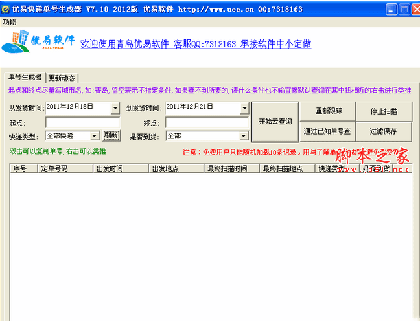Click the 终点 input field

tap(207, 123)
